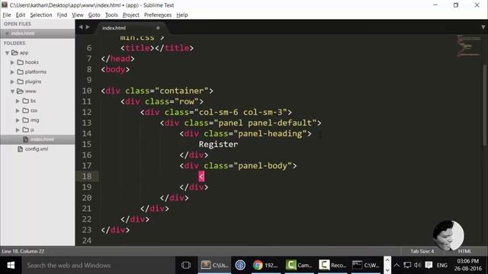Expand the bs folder
488x274 pixels.
(18, 101)
